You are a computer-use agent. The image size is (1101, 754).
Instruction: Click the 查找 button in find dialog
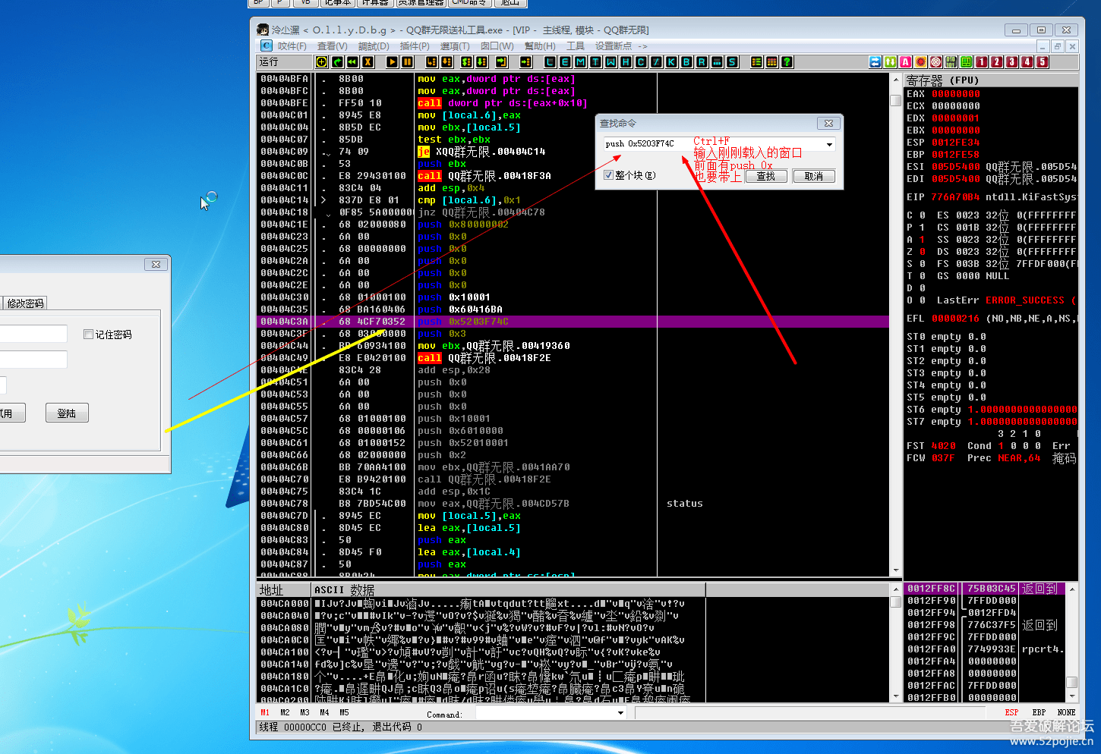click(x=765, y=176)
